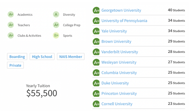The width and height of the screenshot is (189, 111).
Task: Open the Princeton University link
Action: coord(119,94)
